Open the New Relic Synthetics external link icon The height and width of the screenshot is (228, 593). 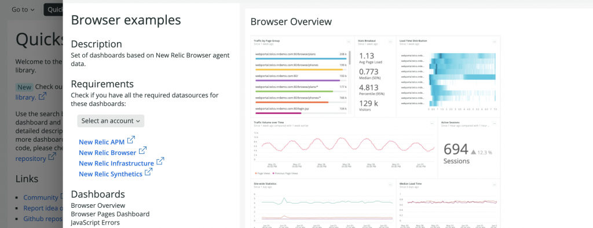[149, 172]
